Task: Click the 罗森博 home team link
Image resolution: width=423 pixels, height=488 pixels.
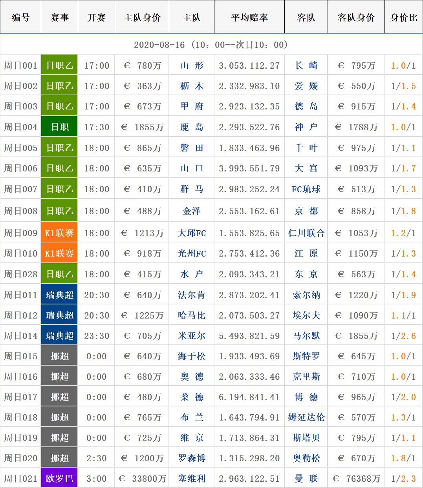Action: [x=192, y=458]
